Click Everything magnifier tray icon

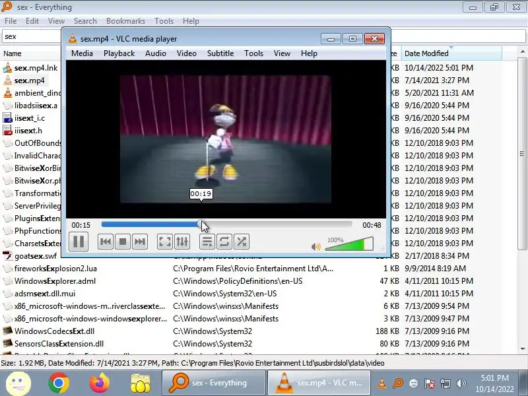(398, 383)
